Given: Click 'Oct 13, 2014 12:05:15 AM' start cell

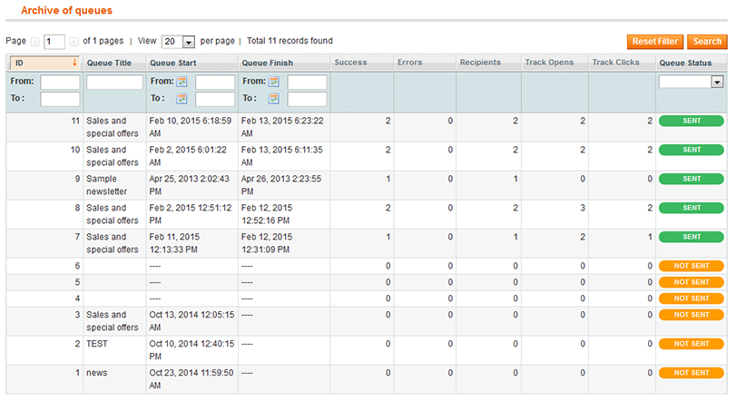Looking at the screenshot, I should [192, 321].
